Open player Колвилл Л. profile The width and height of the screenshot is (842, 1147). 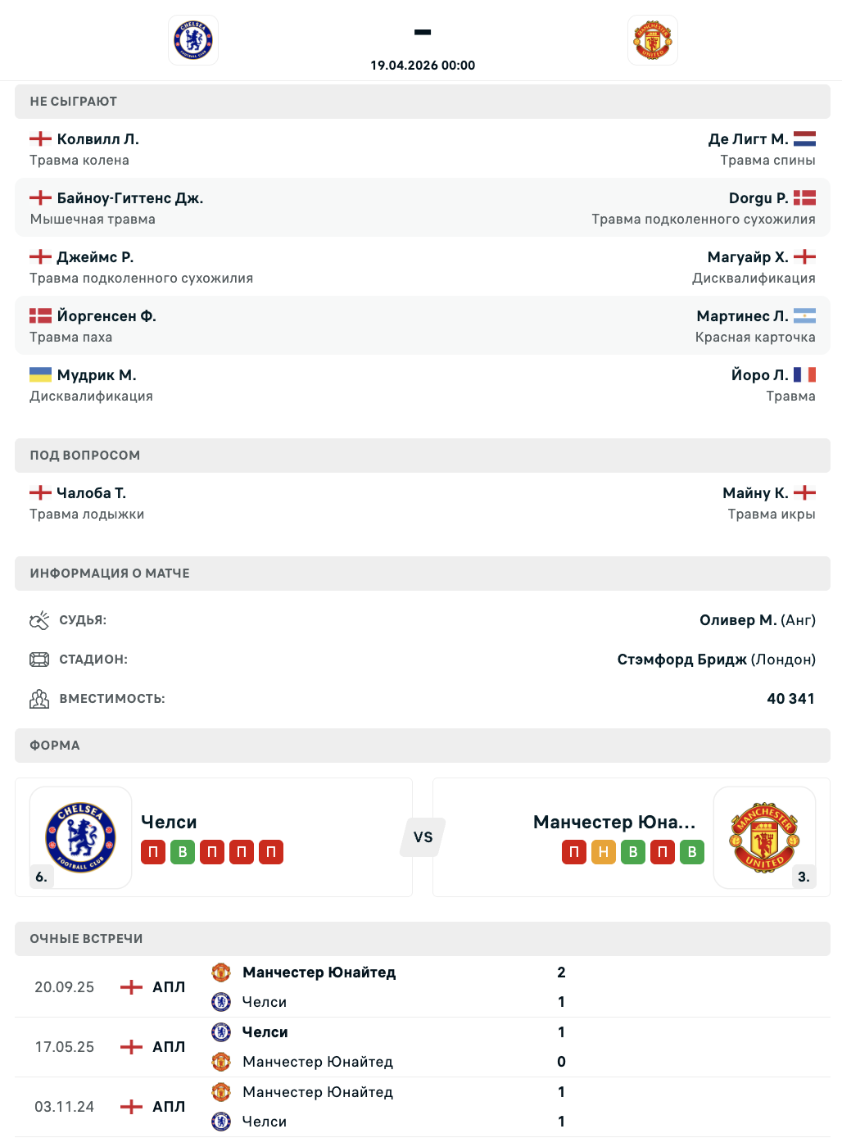[x=97, y=139]
